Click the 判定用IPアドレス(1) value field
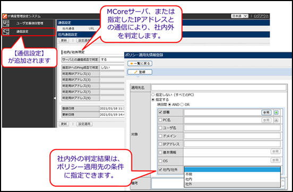Image resolution: width=293 pixels, height=192 pixels. coord(112,74)
